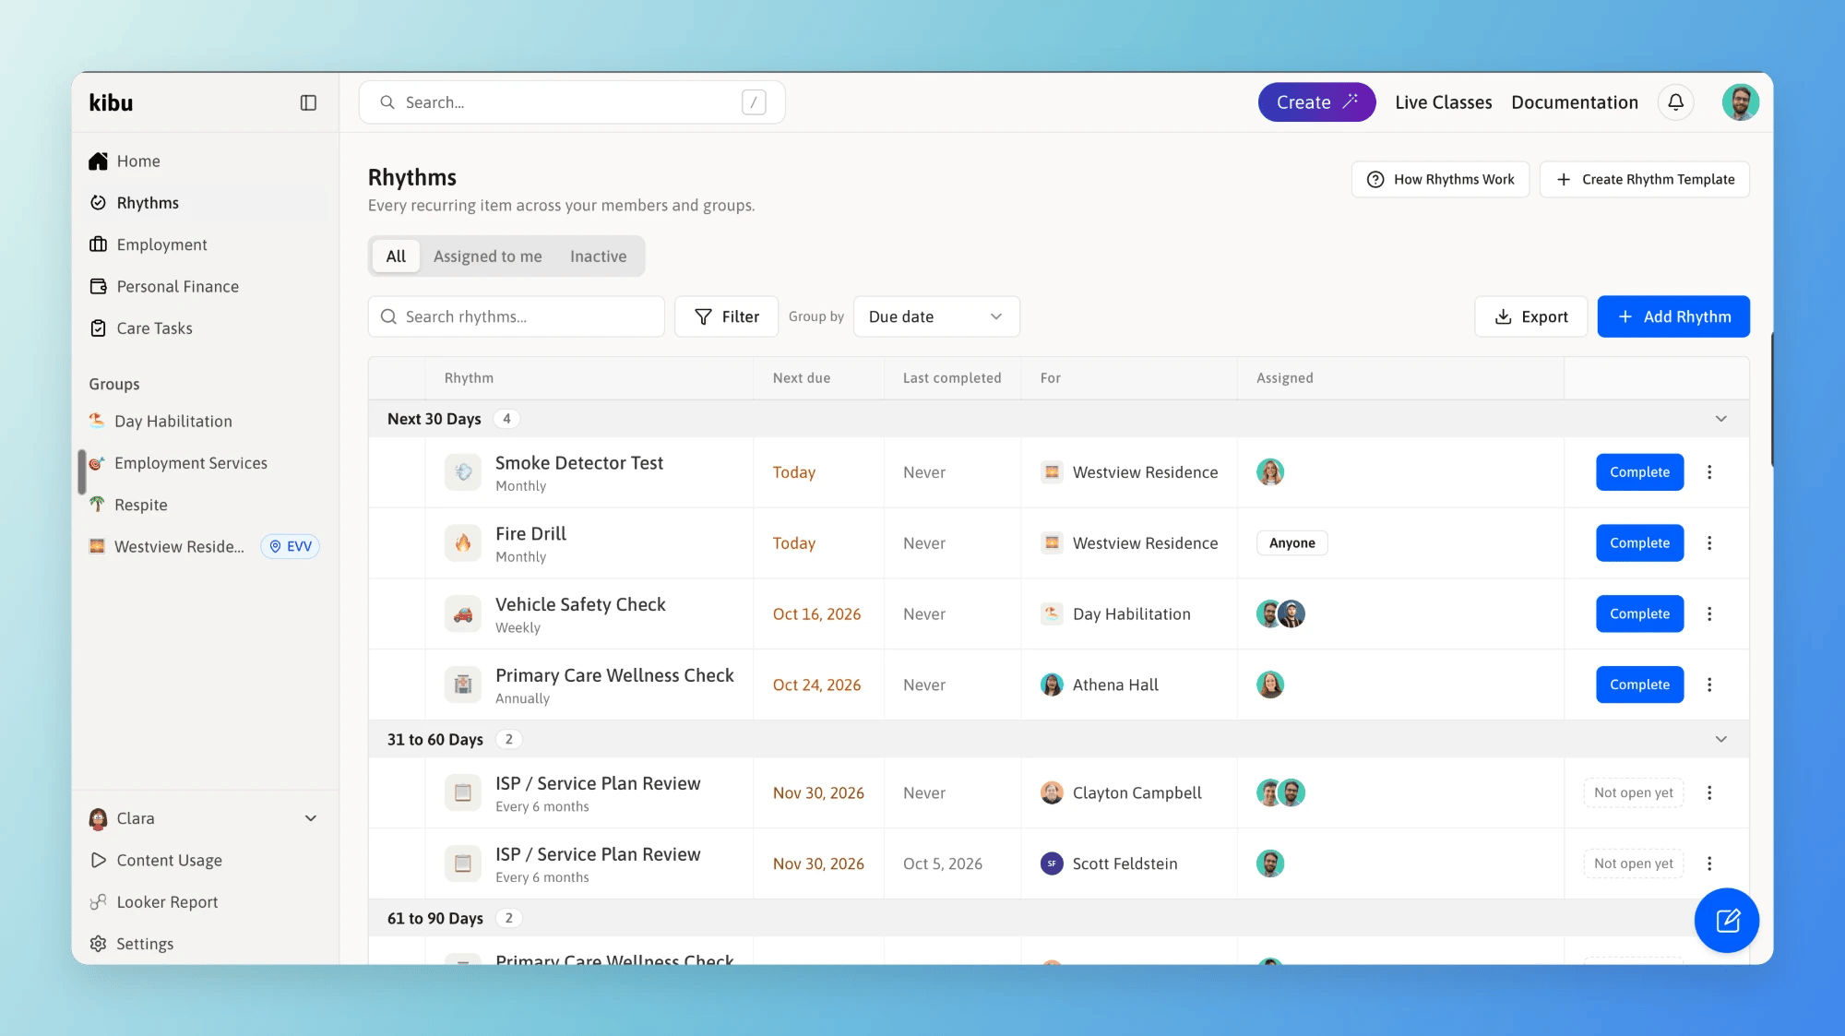The height and width of the screenshot is (1036, 1845).
Task: Click the Smoke Detector Test assignee avatar
Action: [x=1270, y=472]
